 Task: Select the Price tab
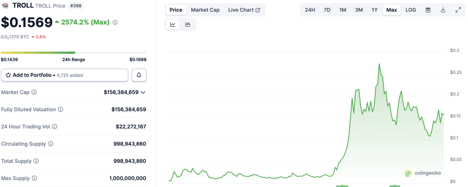176,10
